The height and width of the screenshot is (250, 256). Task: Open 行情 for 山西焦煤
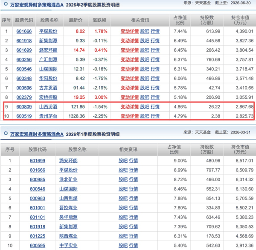(x=134, y=198)
